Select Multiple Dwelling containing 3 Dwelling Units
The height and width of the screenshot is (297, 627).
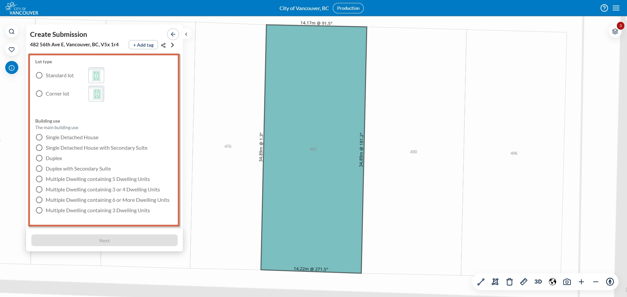(39, 210)
